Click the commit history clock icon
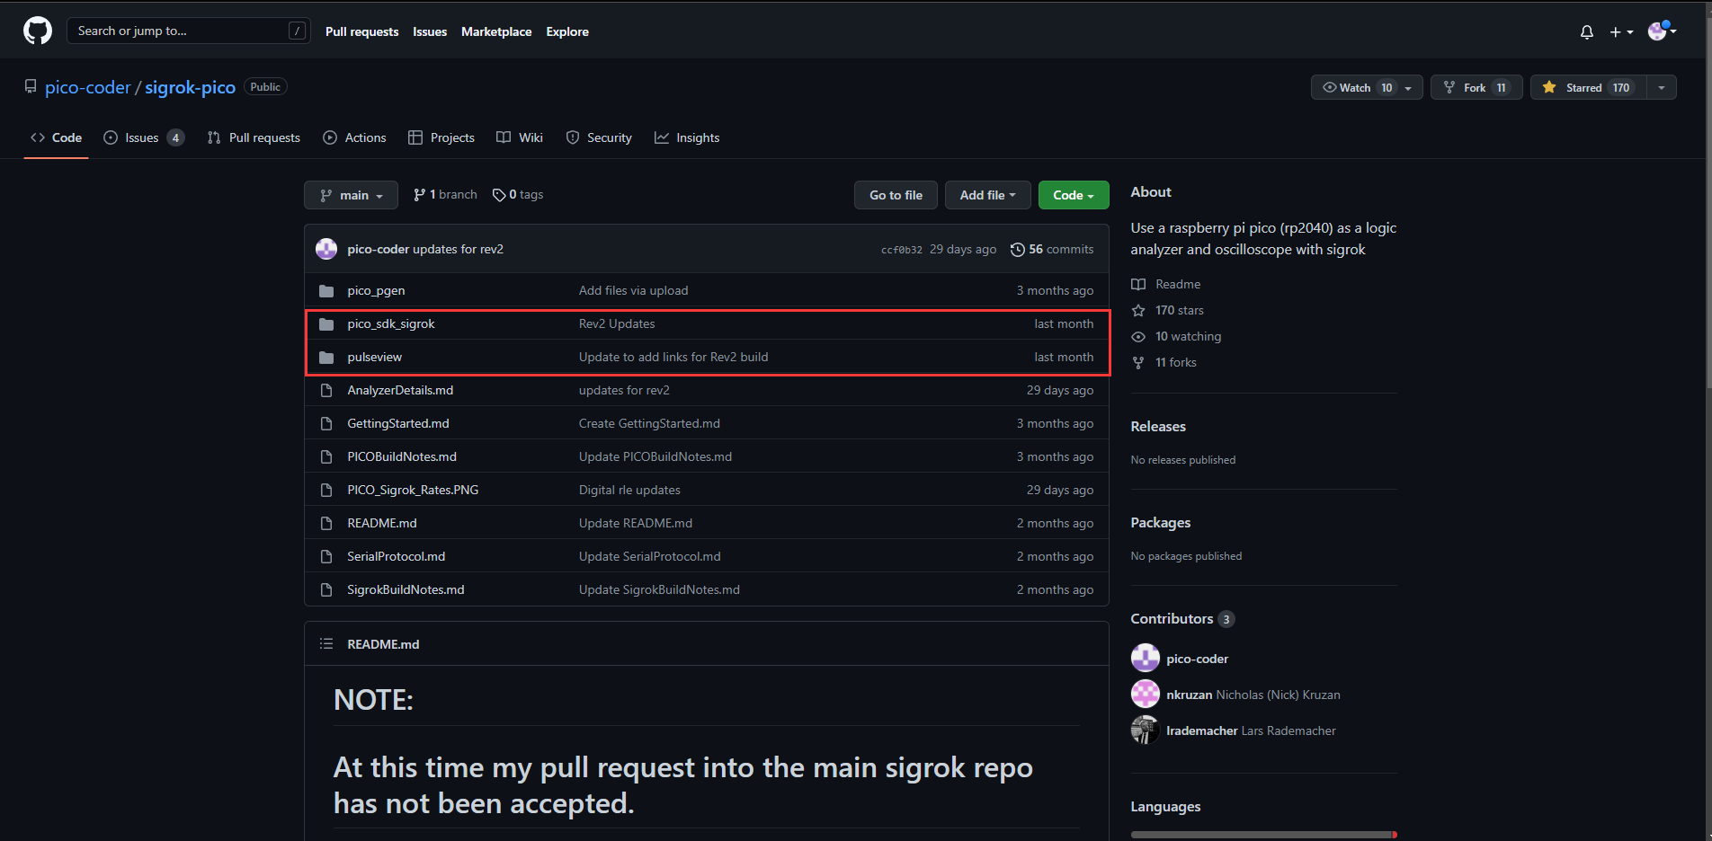The height and width of the screenshot is (841, 1712). coord(1017,250)
